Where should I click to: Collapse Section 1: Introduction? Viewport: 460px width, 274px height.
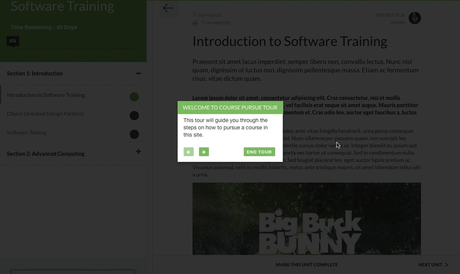coord(138,74)
